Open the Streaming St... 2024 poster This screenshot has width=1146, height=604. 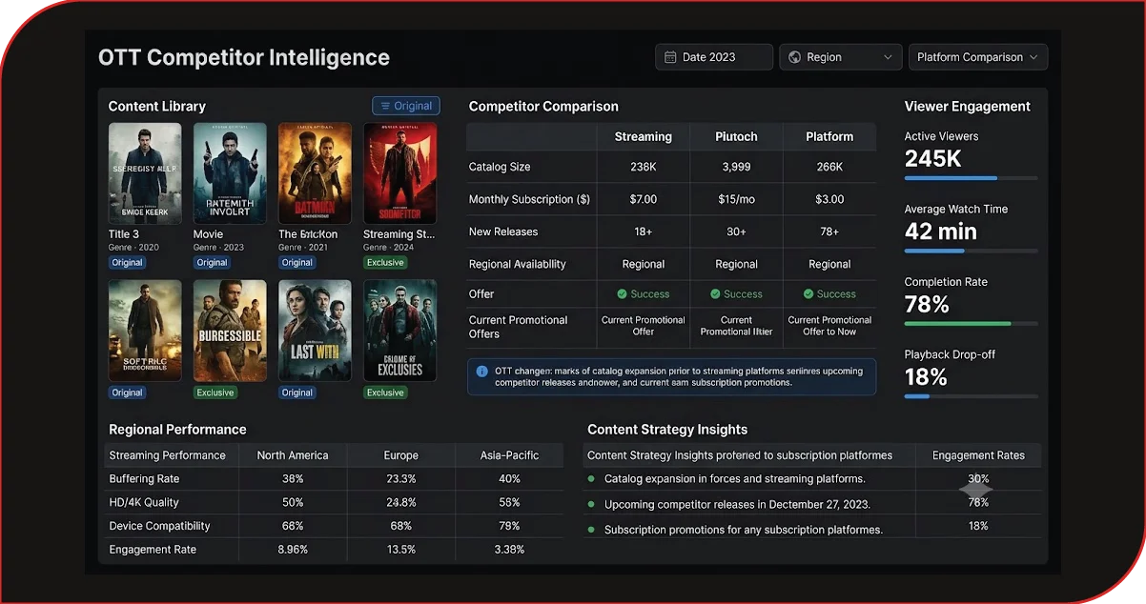400,173
